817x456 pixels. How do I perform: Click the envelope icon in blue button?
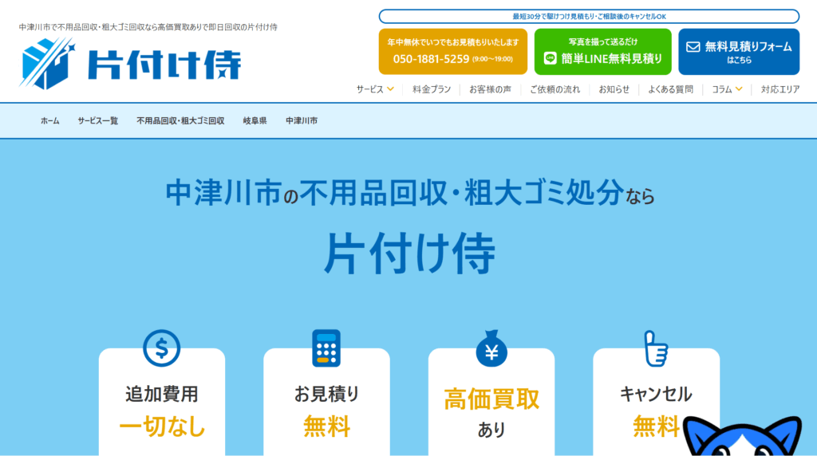[x=693, y=47]
